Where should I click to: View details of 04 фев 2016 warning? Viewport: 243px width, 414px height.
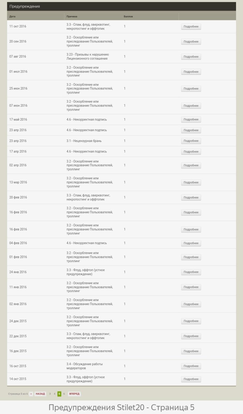191,243
